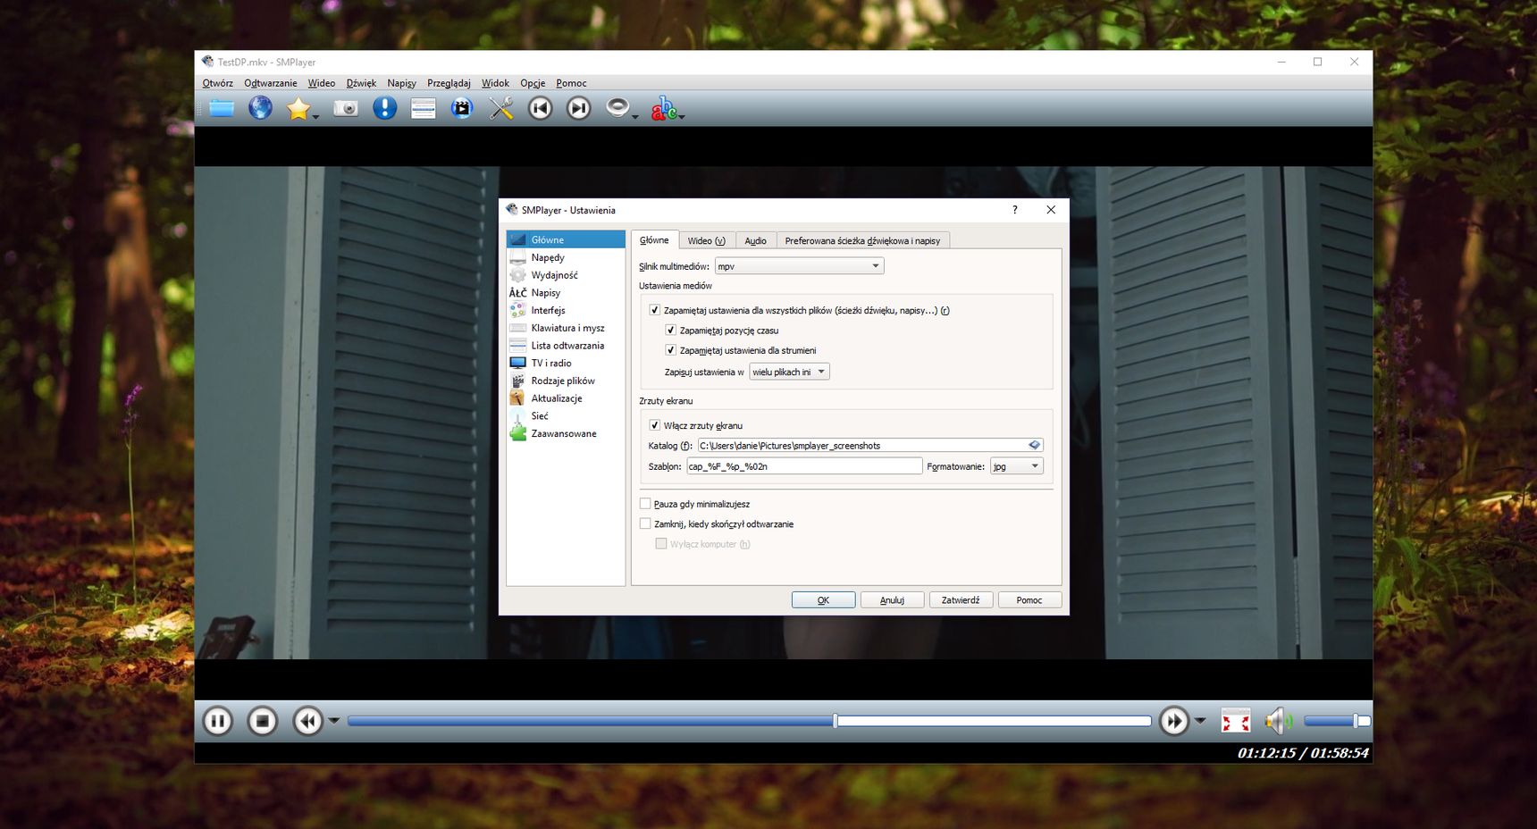The height and width of the screenshot is (829, 1537).
Task: Switch to the Wideo tab in settings
Action: coord(706,240)
